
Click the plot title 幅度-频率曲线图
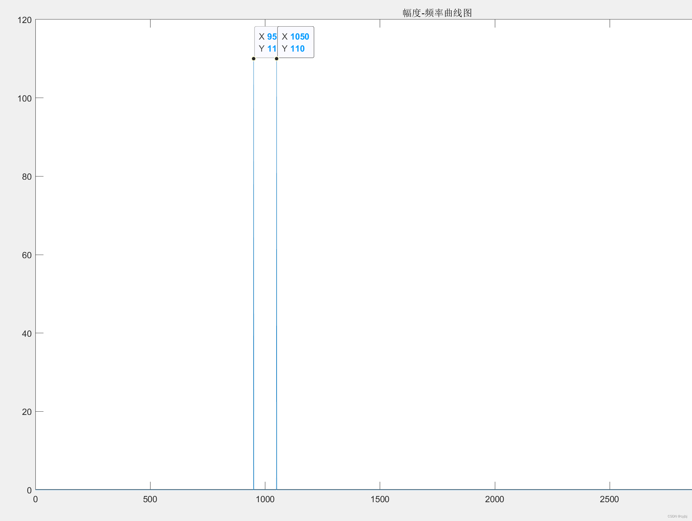[x=437, y=13]
